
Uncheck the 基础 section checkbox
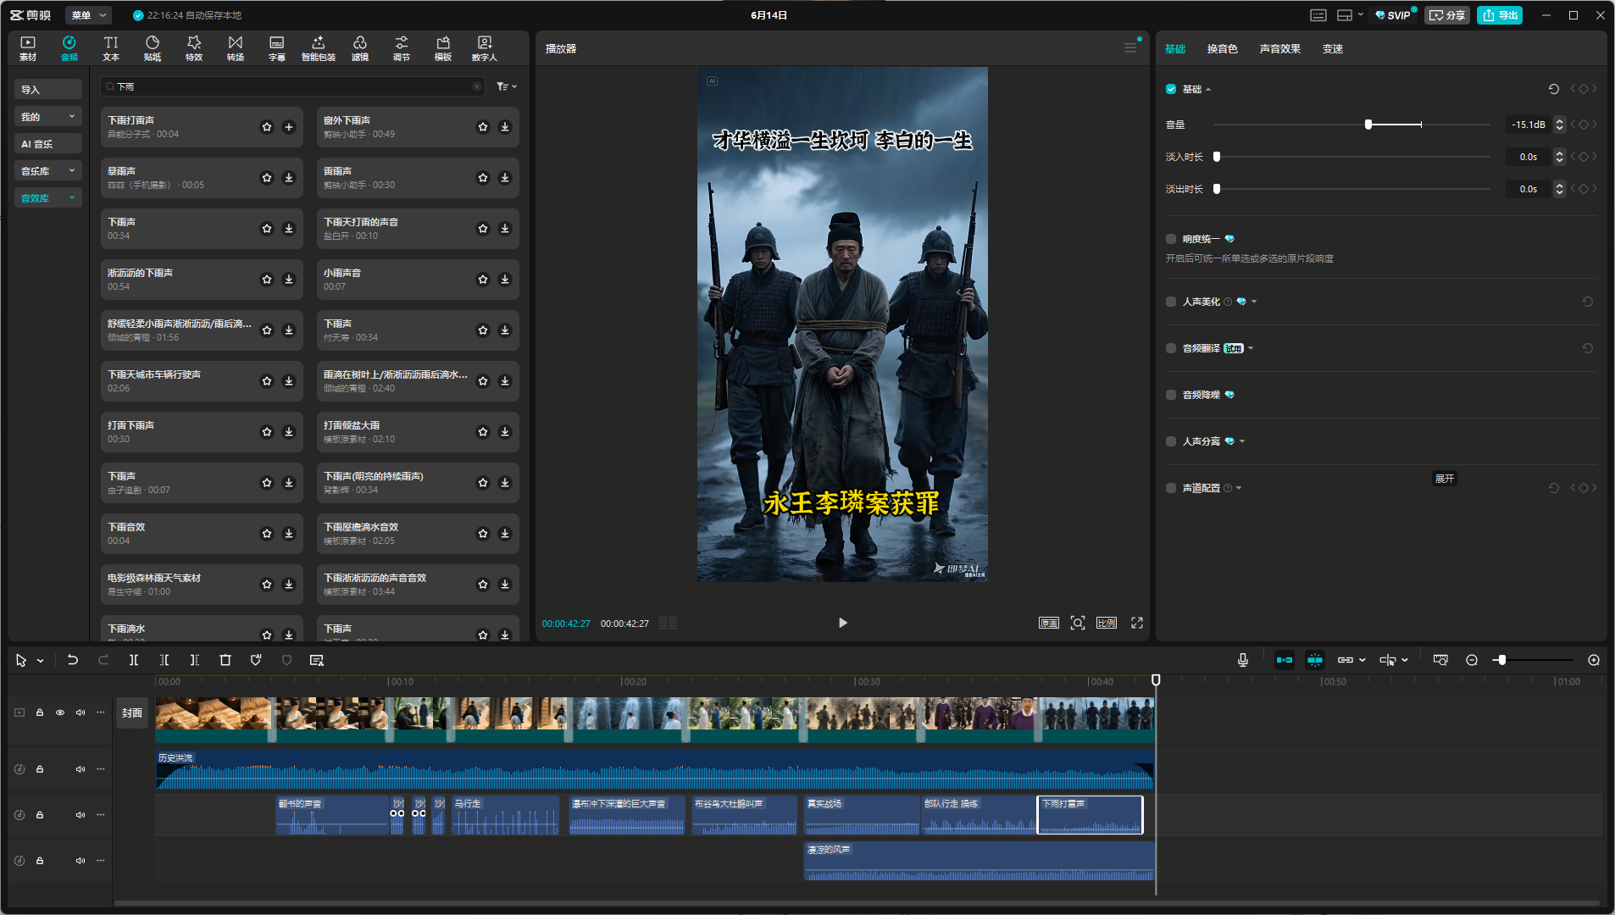pos(1171,89)
